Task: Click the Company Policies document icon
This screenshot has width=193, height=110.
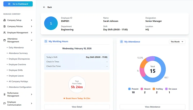Action: click(x=4, y=26)
